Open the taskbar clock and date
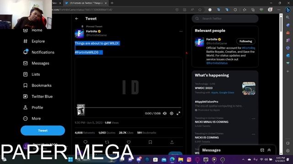The width and height of the screenshot is (293, 164). click(280, 159)
